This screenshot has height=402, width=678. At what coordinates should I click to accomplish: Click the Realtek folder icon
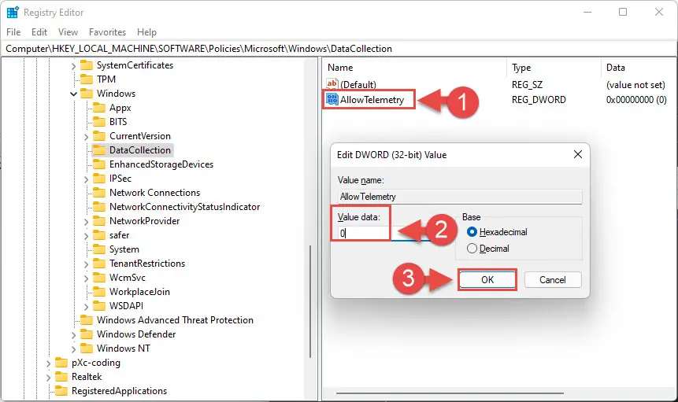coord(61,377)
